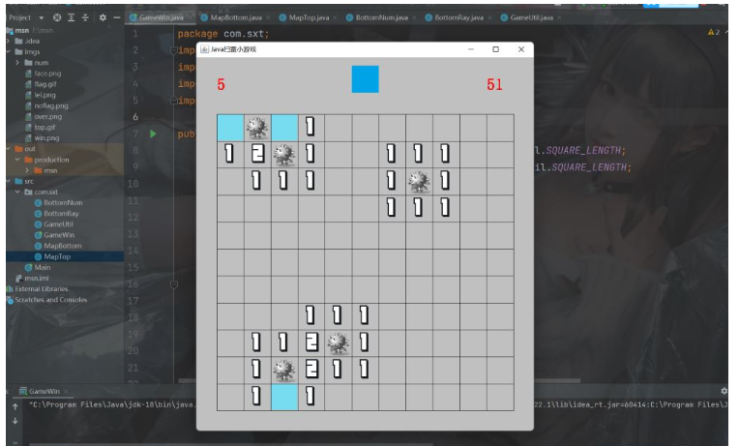Close the BottomNum.java tab
739x446 pixels.
point(414,18)
